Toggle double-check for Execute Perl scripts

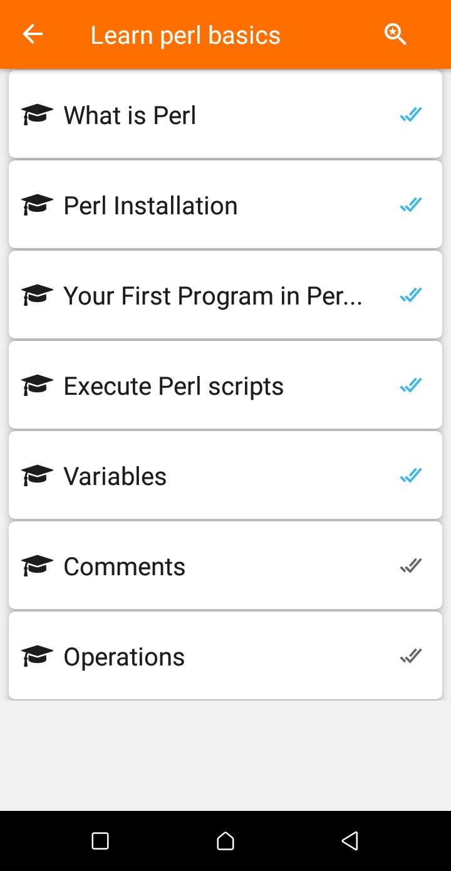click(x=411, y=385)
